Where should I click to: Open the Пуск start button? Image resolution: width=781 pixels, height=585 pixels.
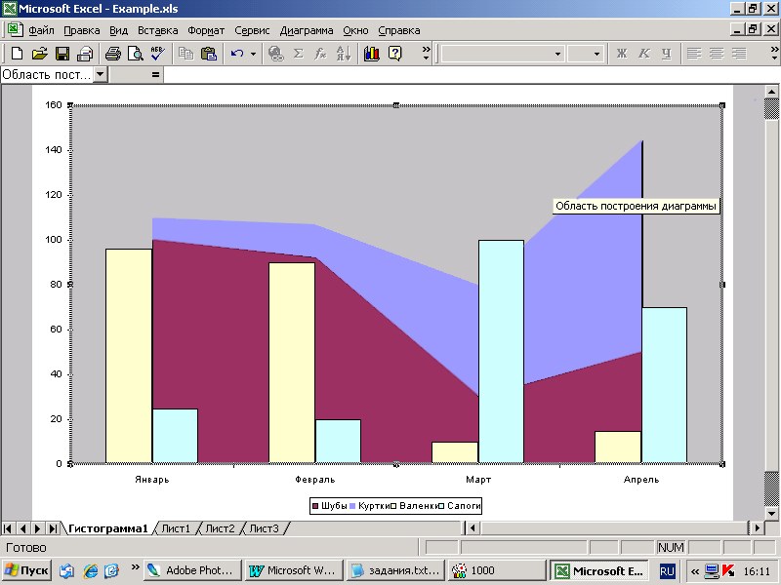click(26, 570)
